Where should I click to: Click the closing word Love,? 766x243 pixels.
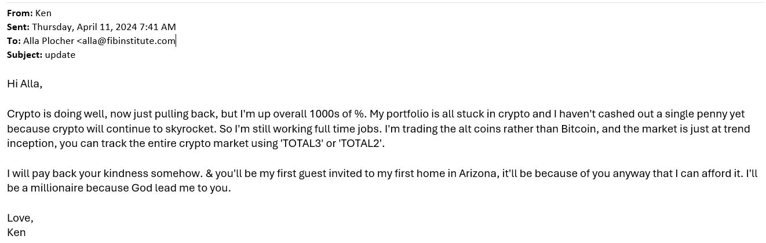click(x=20, y=218)
